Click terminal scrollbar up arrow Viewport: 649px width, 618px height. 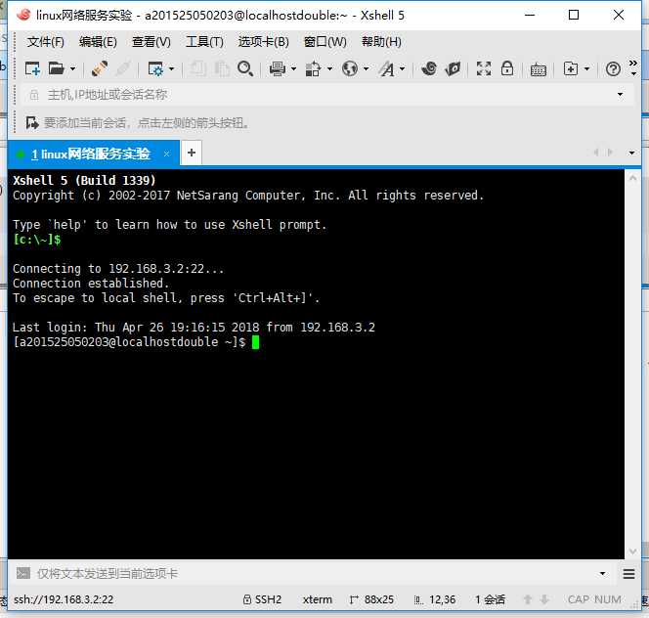(632, 178)
